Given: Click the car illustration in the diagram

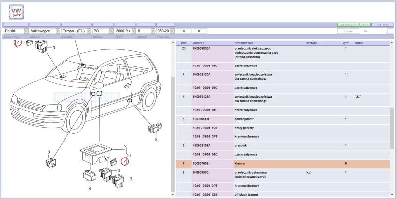Looking at the screenshot, I should [85, 90].
